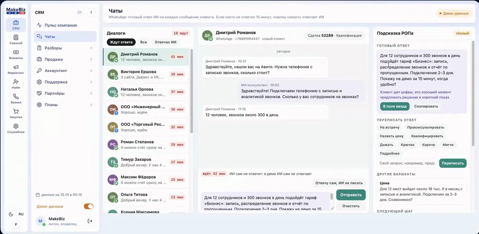
Task: Click the МФ avatar of Максим Фёдоров
Action: pos(113,180)
